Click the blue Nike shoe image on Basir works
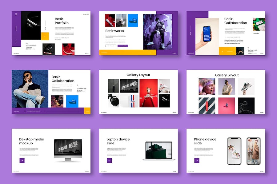The width and height of the screenshot is (277, 184). point(133,21)
